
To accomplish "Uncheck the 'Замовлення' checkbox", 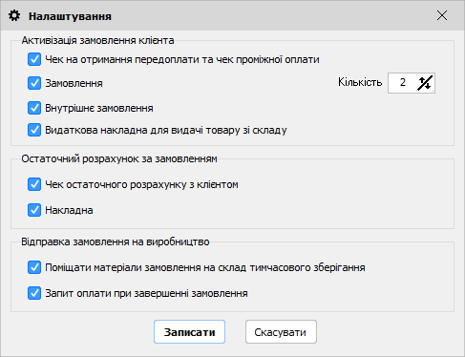I will (34, 83).
